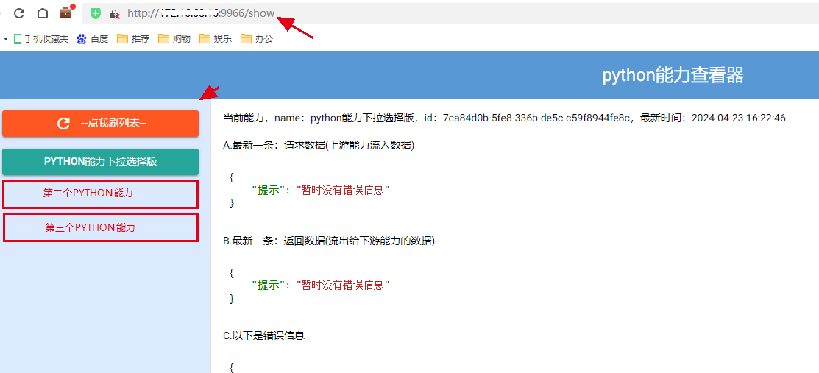The image size is (819, 373).
Task: Click the 提示 key in request data JSON
Action: (268, 190)
